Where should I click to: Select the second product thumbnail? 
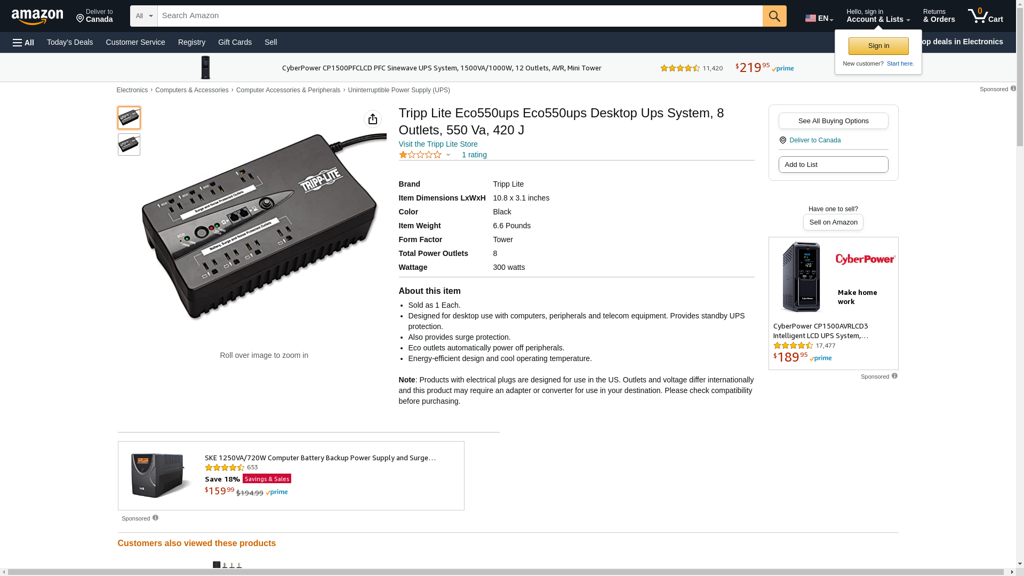[129, 145]
